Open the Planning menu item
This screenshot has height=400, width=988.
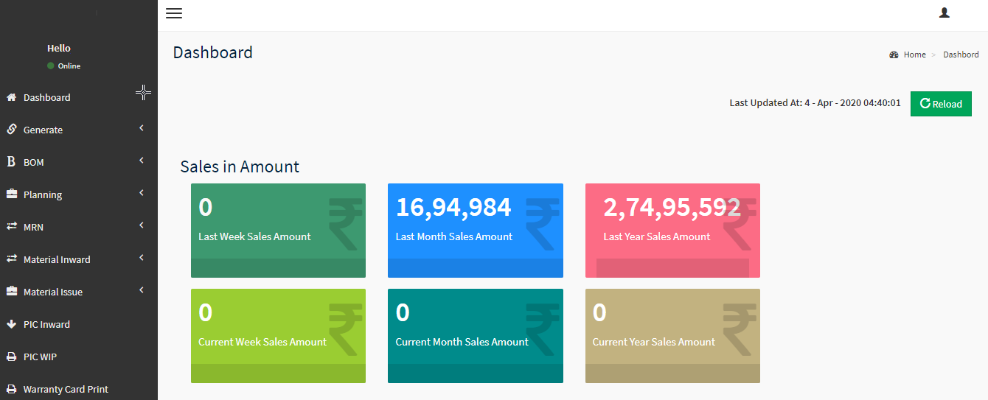pos(43,194)
